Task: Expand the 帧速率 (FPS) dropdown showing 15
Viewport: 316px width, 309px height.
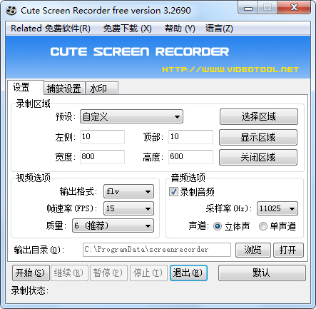Action: [x=128, y=208]
